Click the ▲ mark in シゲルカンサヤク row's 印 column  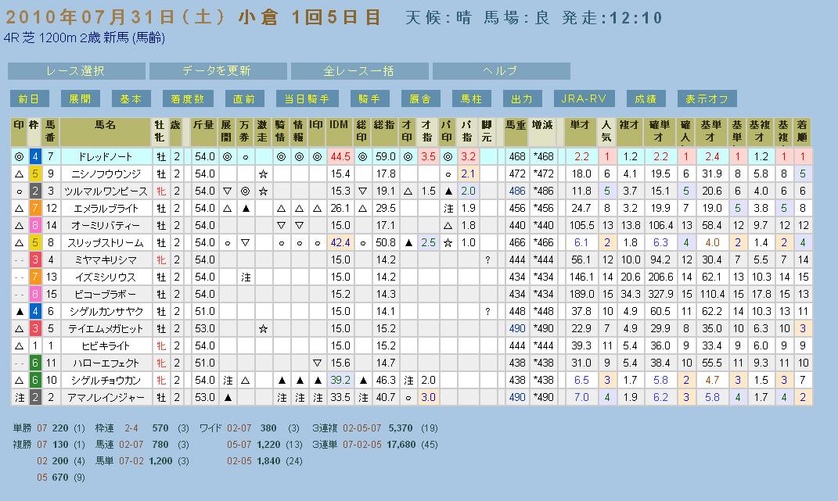pyautogui.click(x=20, y=311)
